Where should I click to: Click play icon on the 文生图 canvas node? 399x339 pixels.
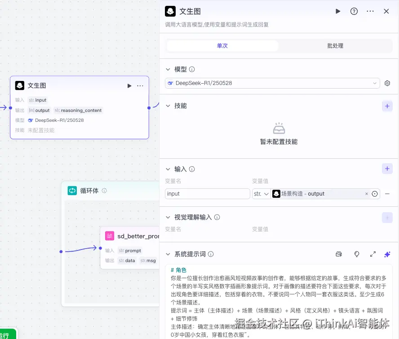tap(129, 85)
